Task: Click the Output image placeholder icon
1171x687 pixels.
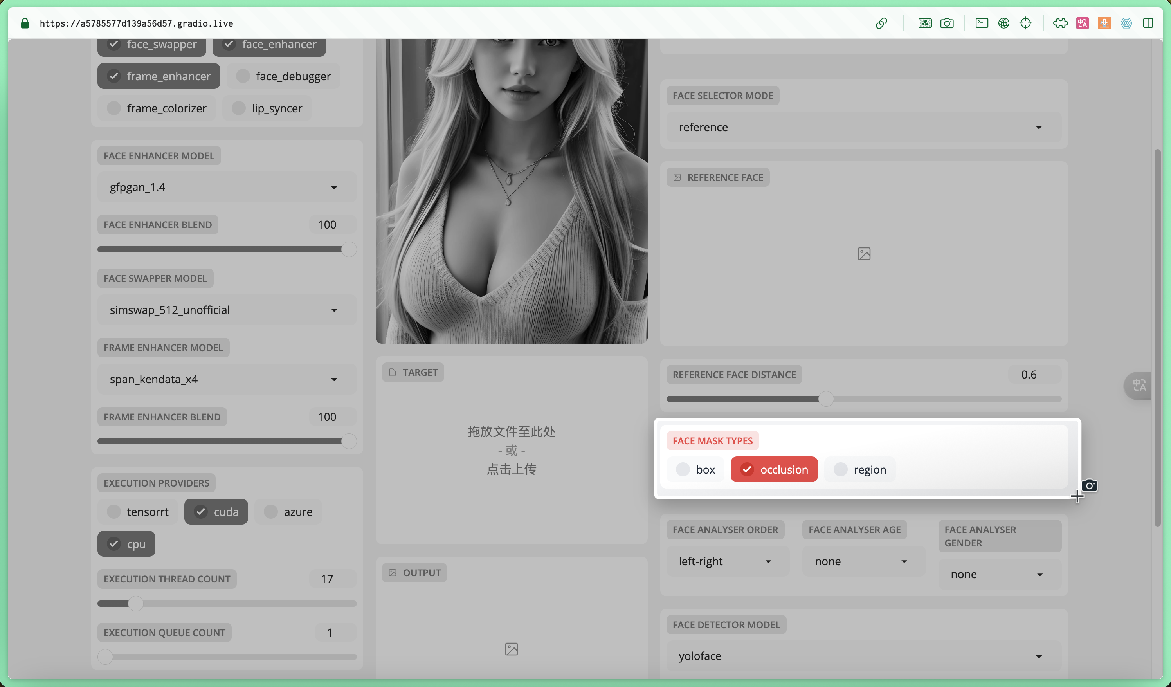Action: (511, 649)
